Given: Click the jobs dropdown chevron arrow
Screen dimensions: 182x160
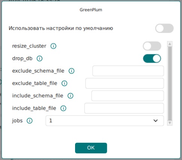Looking at the screenshot, I should [155, 121].
